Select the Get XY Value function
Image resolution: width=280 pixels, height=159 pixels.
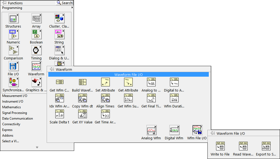pyautogui.click(x=83, y=114)
